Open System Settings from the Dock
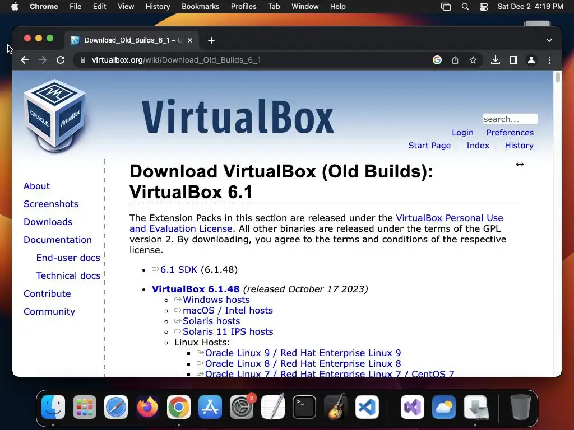Image resolution: width=574 pixels, height=430 pixels. tap(242, 407)
